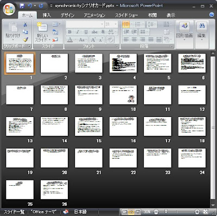217x216 pixels.
Task: Copy selection in clipboard group
Action: point(25,32)
